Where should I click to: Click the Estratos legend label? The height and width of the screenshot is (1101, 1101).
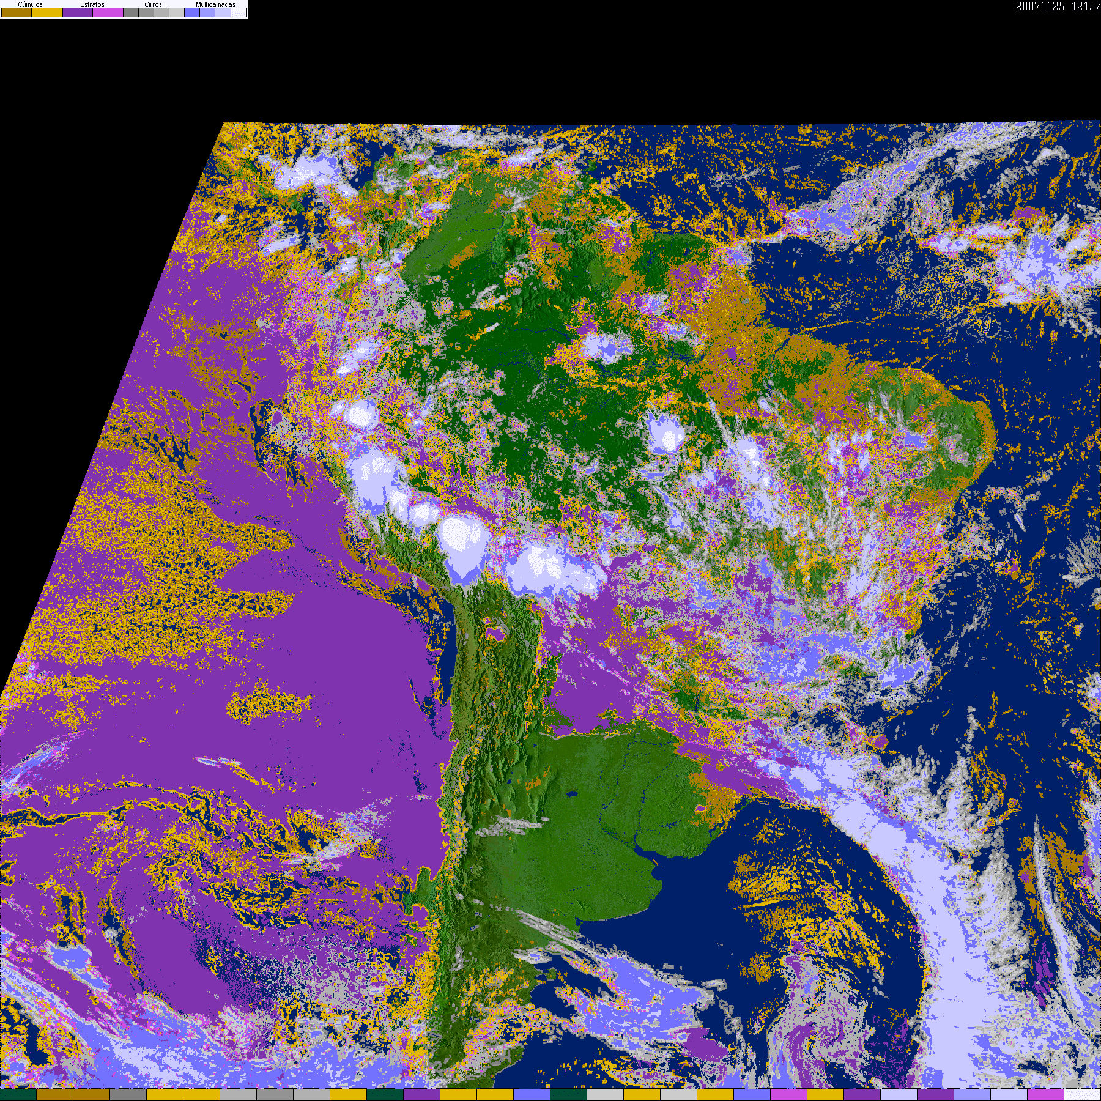[92, 4]
